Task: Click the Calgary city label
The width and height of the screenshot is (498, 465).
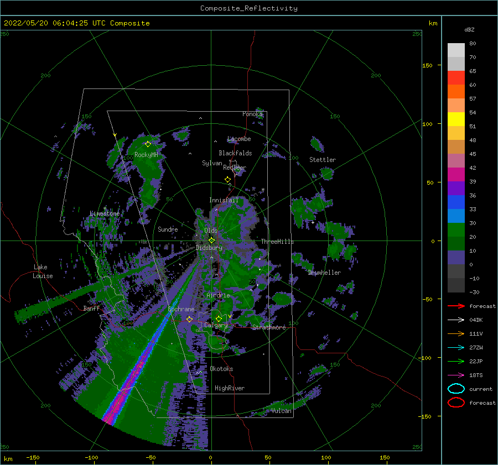Action: [216, 325]
